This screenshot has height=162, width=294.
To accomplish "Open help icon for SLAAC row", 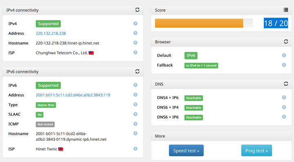I will (136, 114).
